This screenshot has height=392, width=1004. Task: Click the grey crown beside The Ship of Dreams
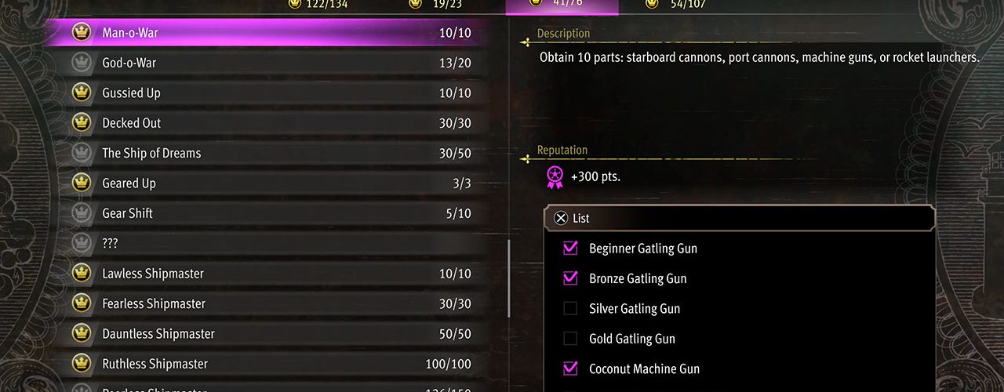click(x=81, y=153)
